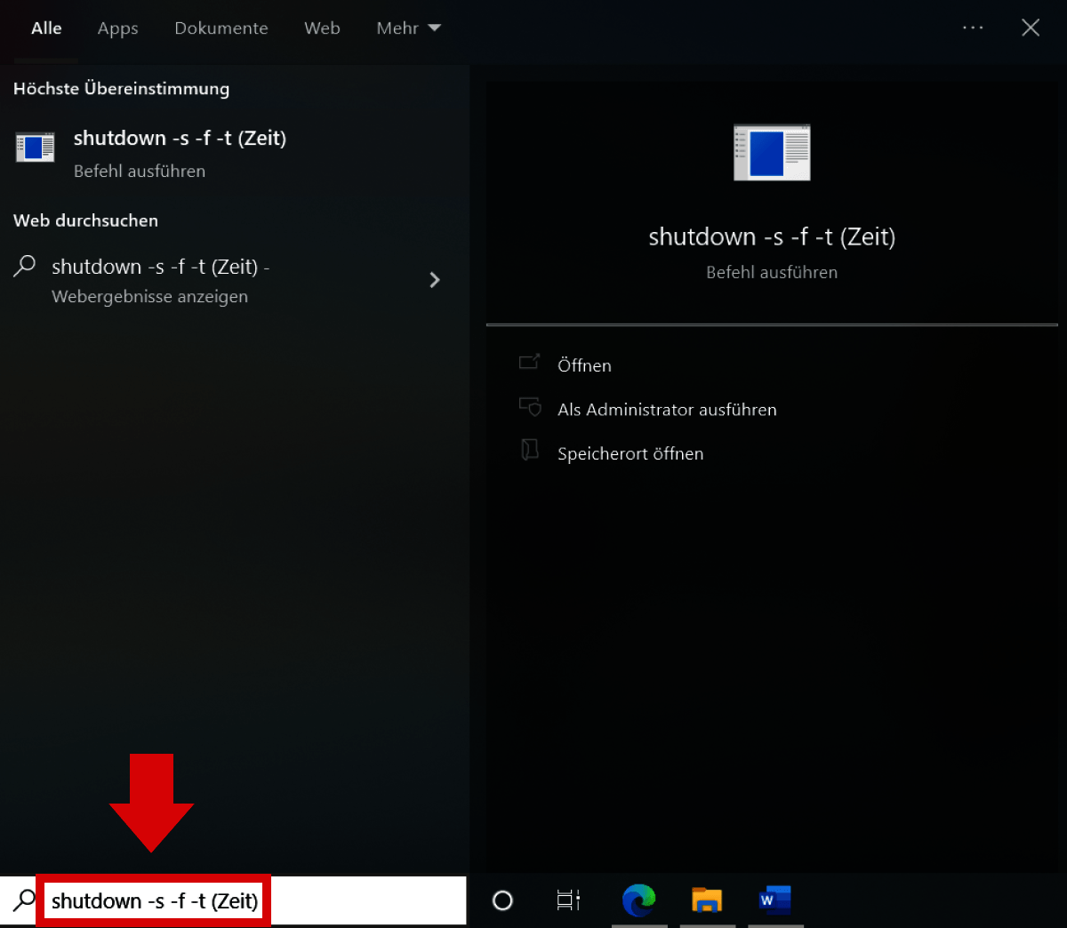Click the Als Administrator shield-arrow icon

(531, 407)
